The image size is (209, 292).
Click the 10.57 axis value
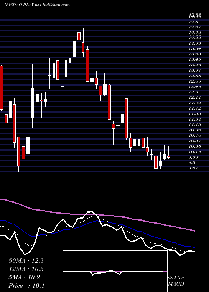pos(195,141)
